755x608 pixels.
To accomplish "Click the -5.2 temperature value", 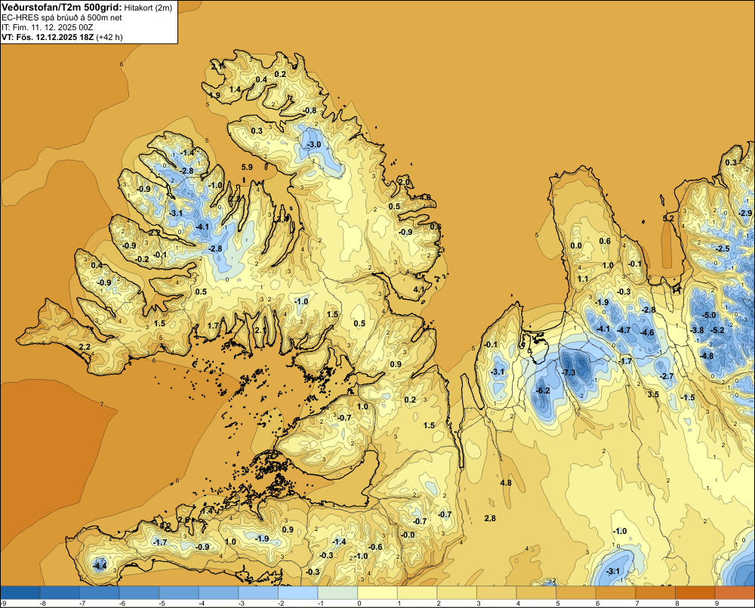I will 717,330.
